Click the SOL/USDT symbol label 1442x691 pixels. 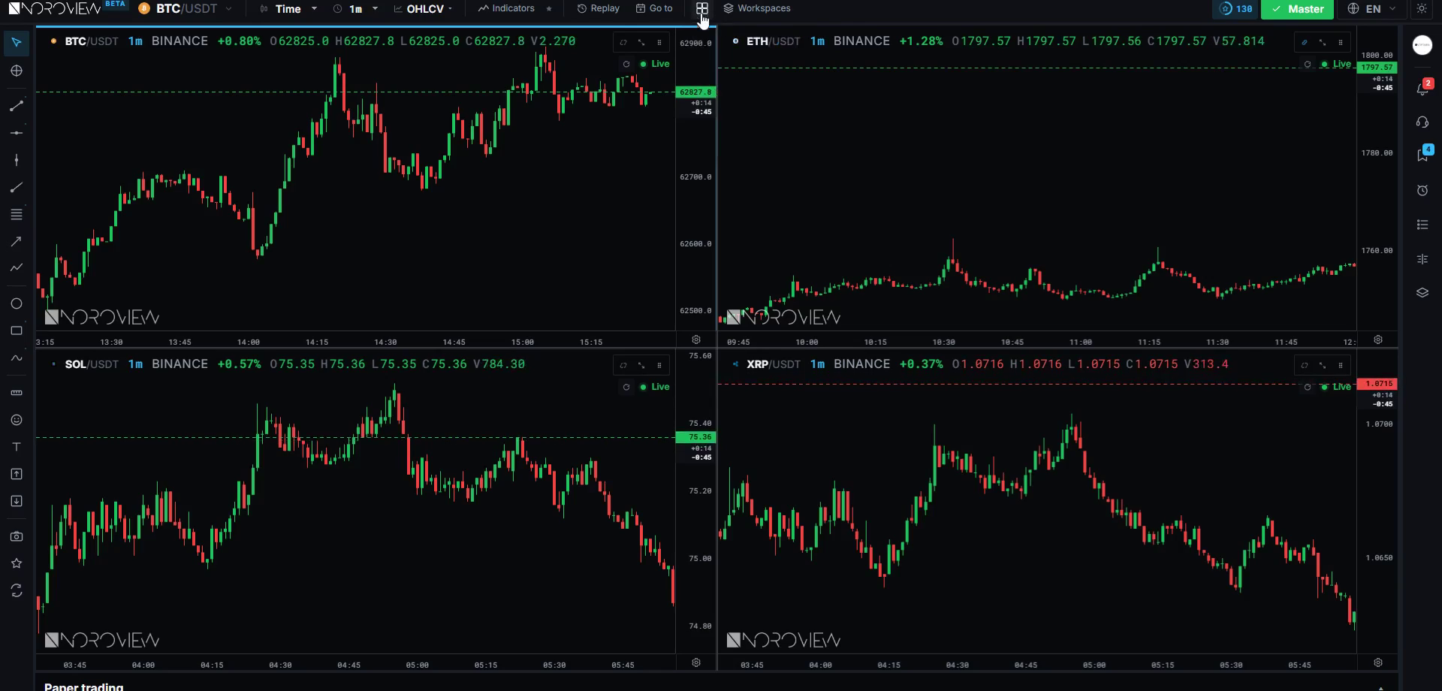[92, 364]
